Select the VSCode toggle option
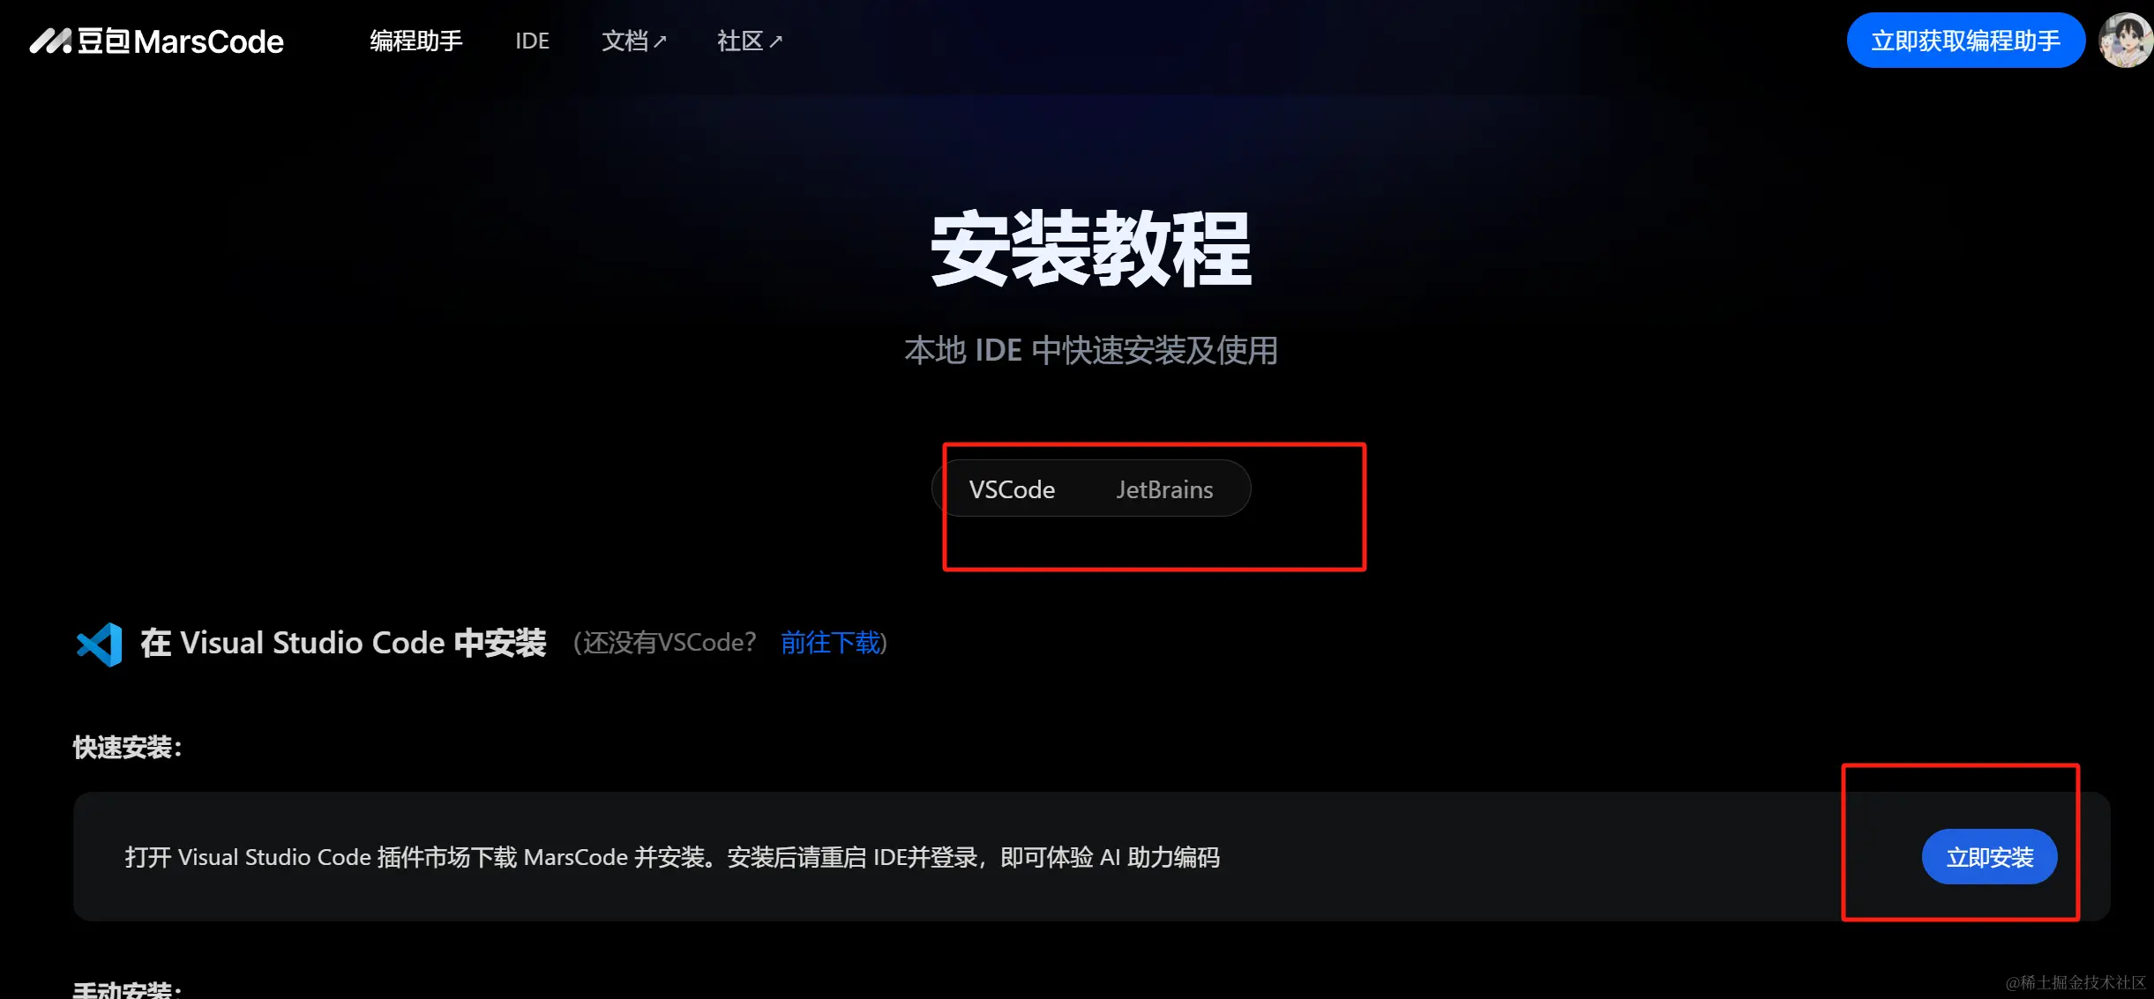The image size is (2154, 999). coord(1012,489)
